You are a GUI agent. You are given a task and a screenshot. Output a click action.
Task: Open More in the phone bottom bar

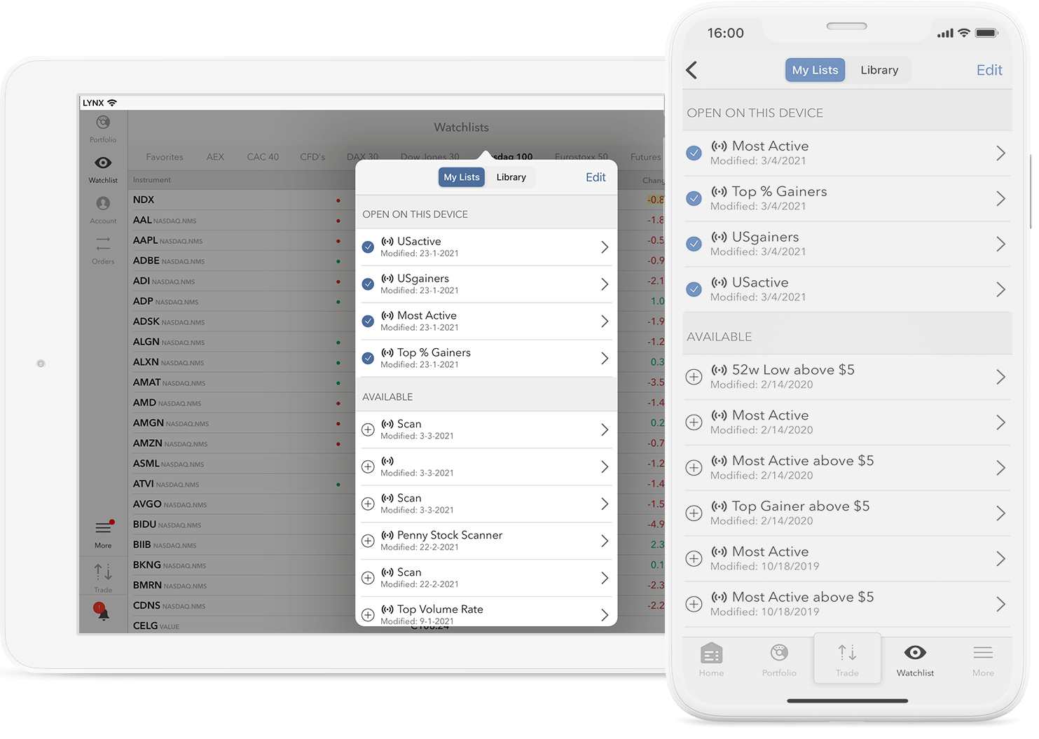click(983, 660)
